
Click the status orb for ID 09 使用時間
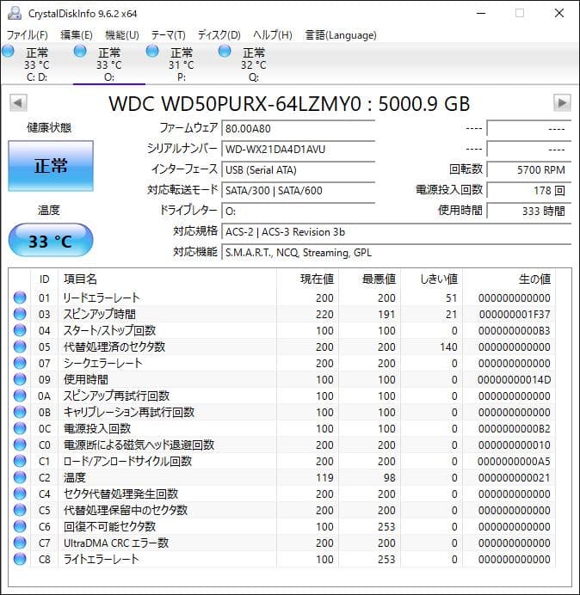20,379
